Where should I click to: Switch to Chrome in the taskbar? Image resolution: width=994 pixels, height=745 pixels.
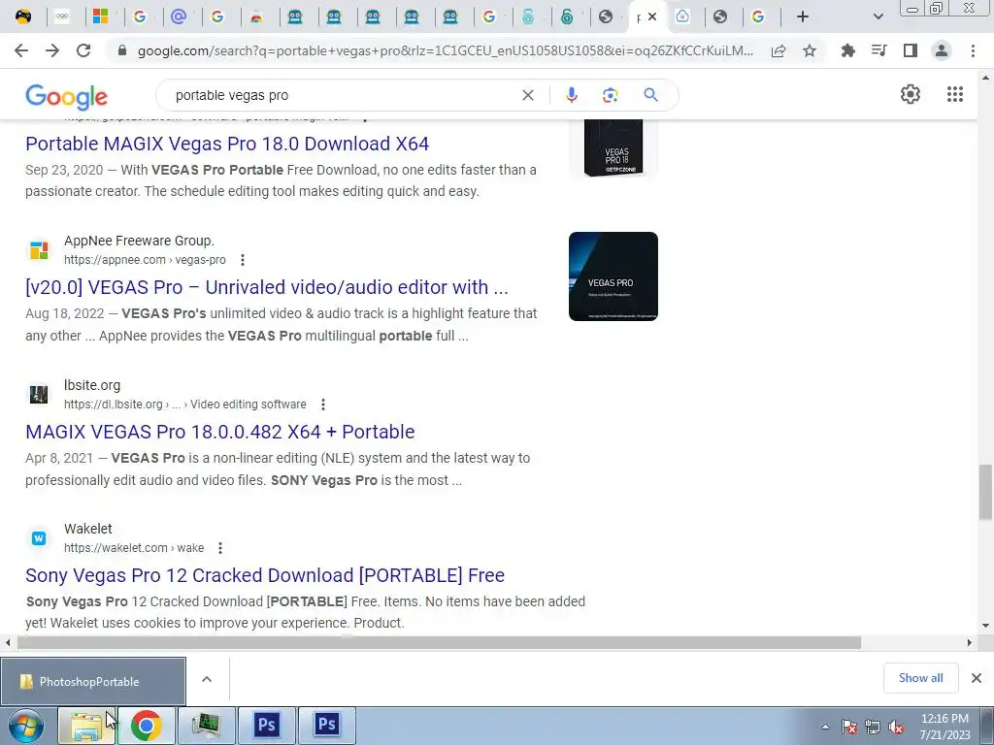pyautogui.click(x=146, y=726)
